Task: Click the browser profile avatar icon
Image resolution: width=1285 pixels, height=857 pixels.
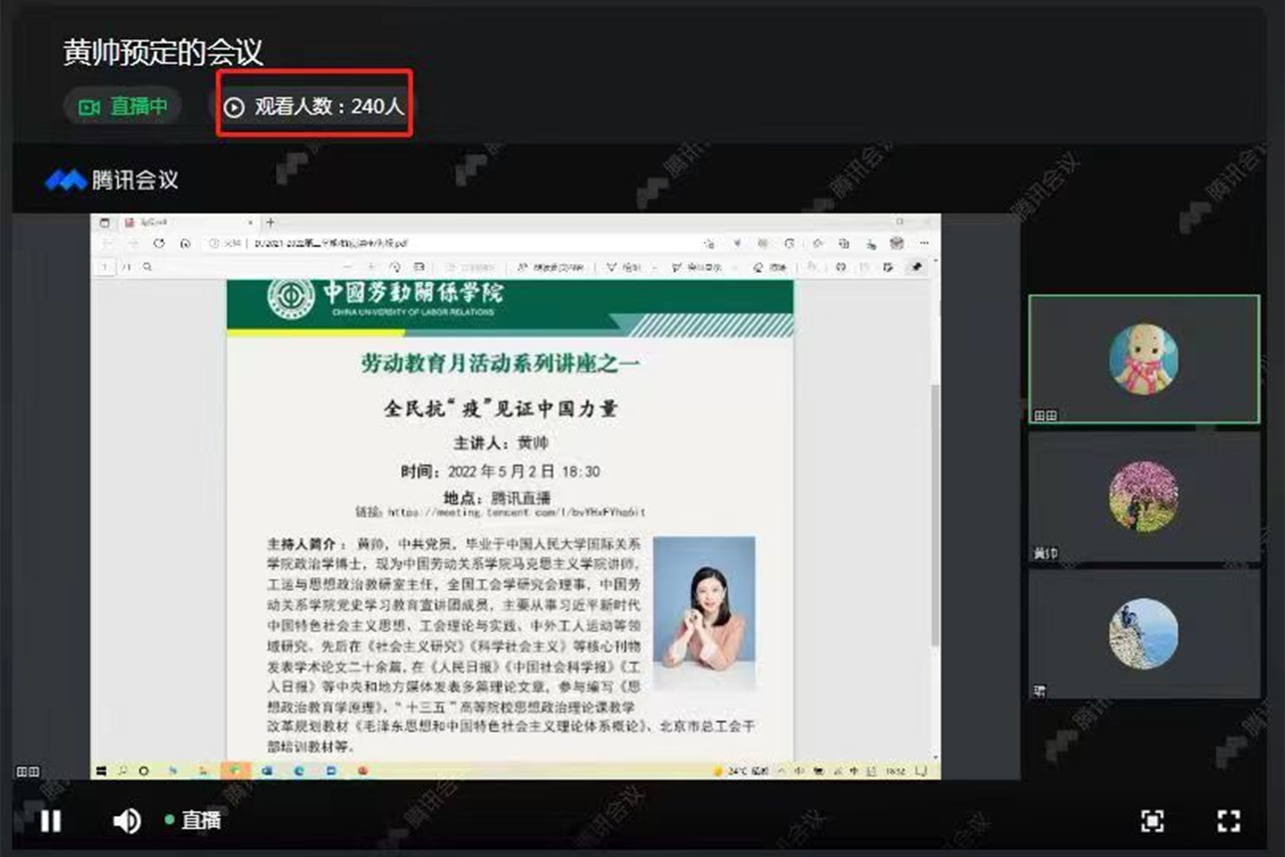Action: 896,243
